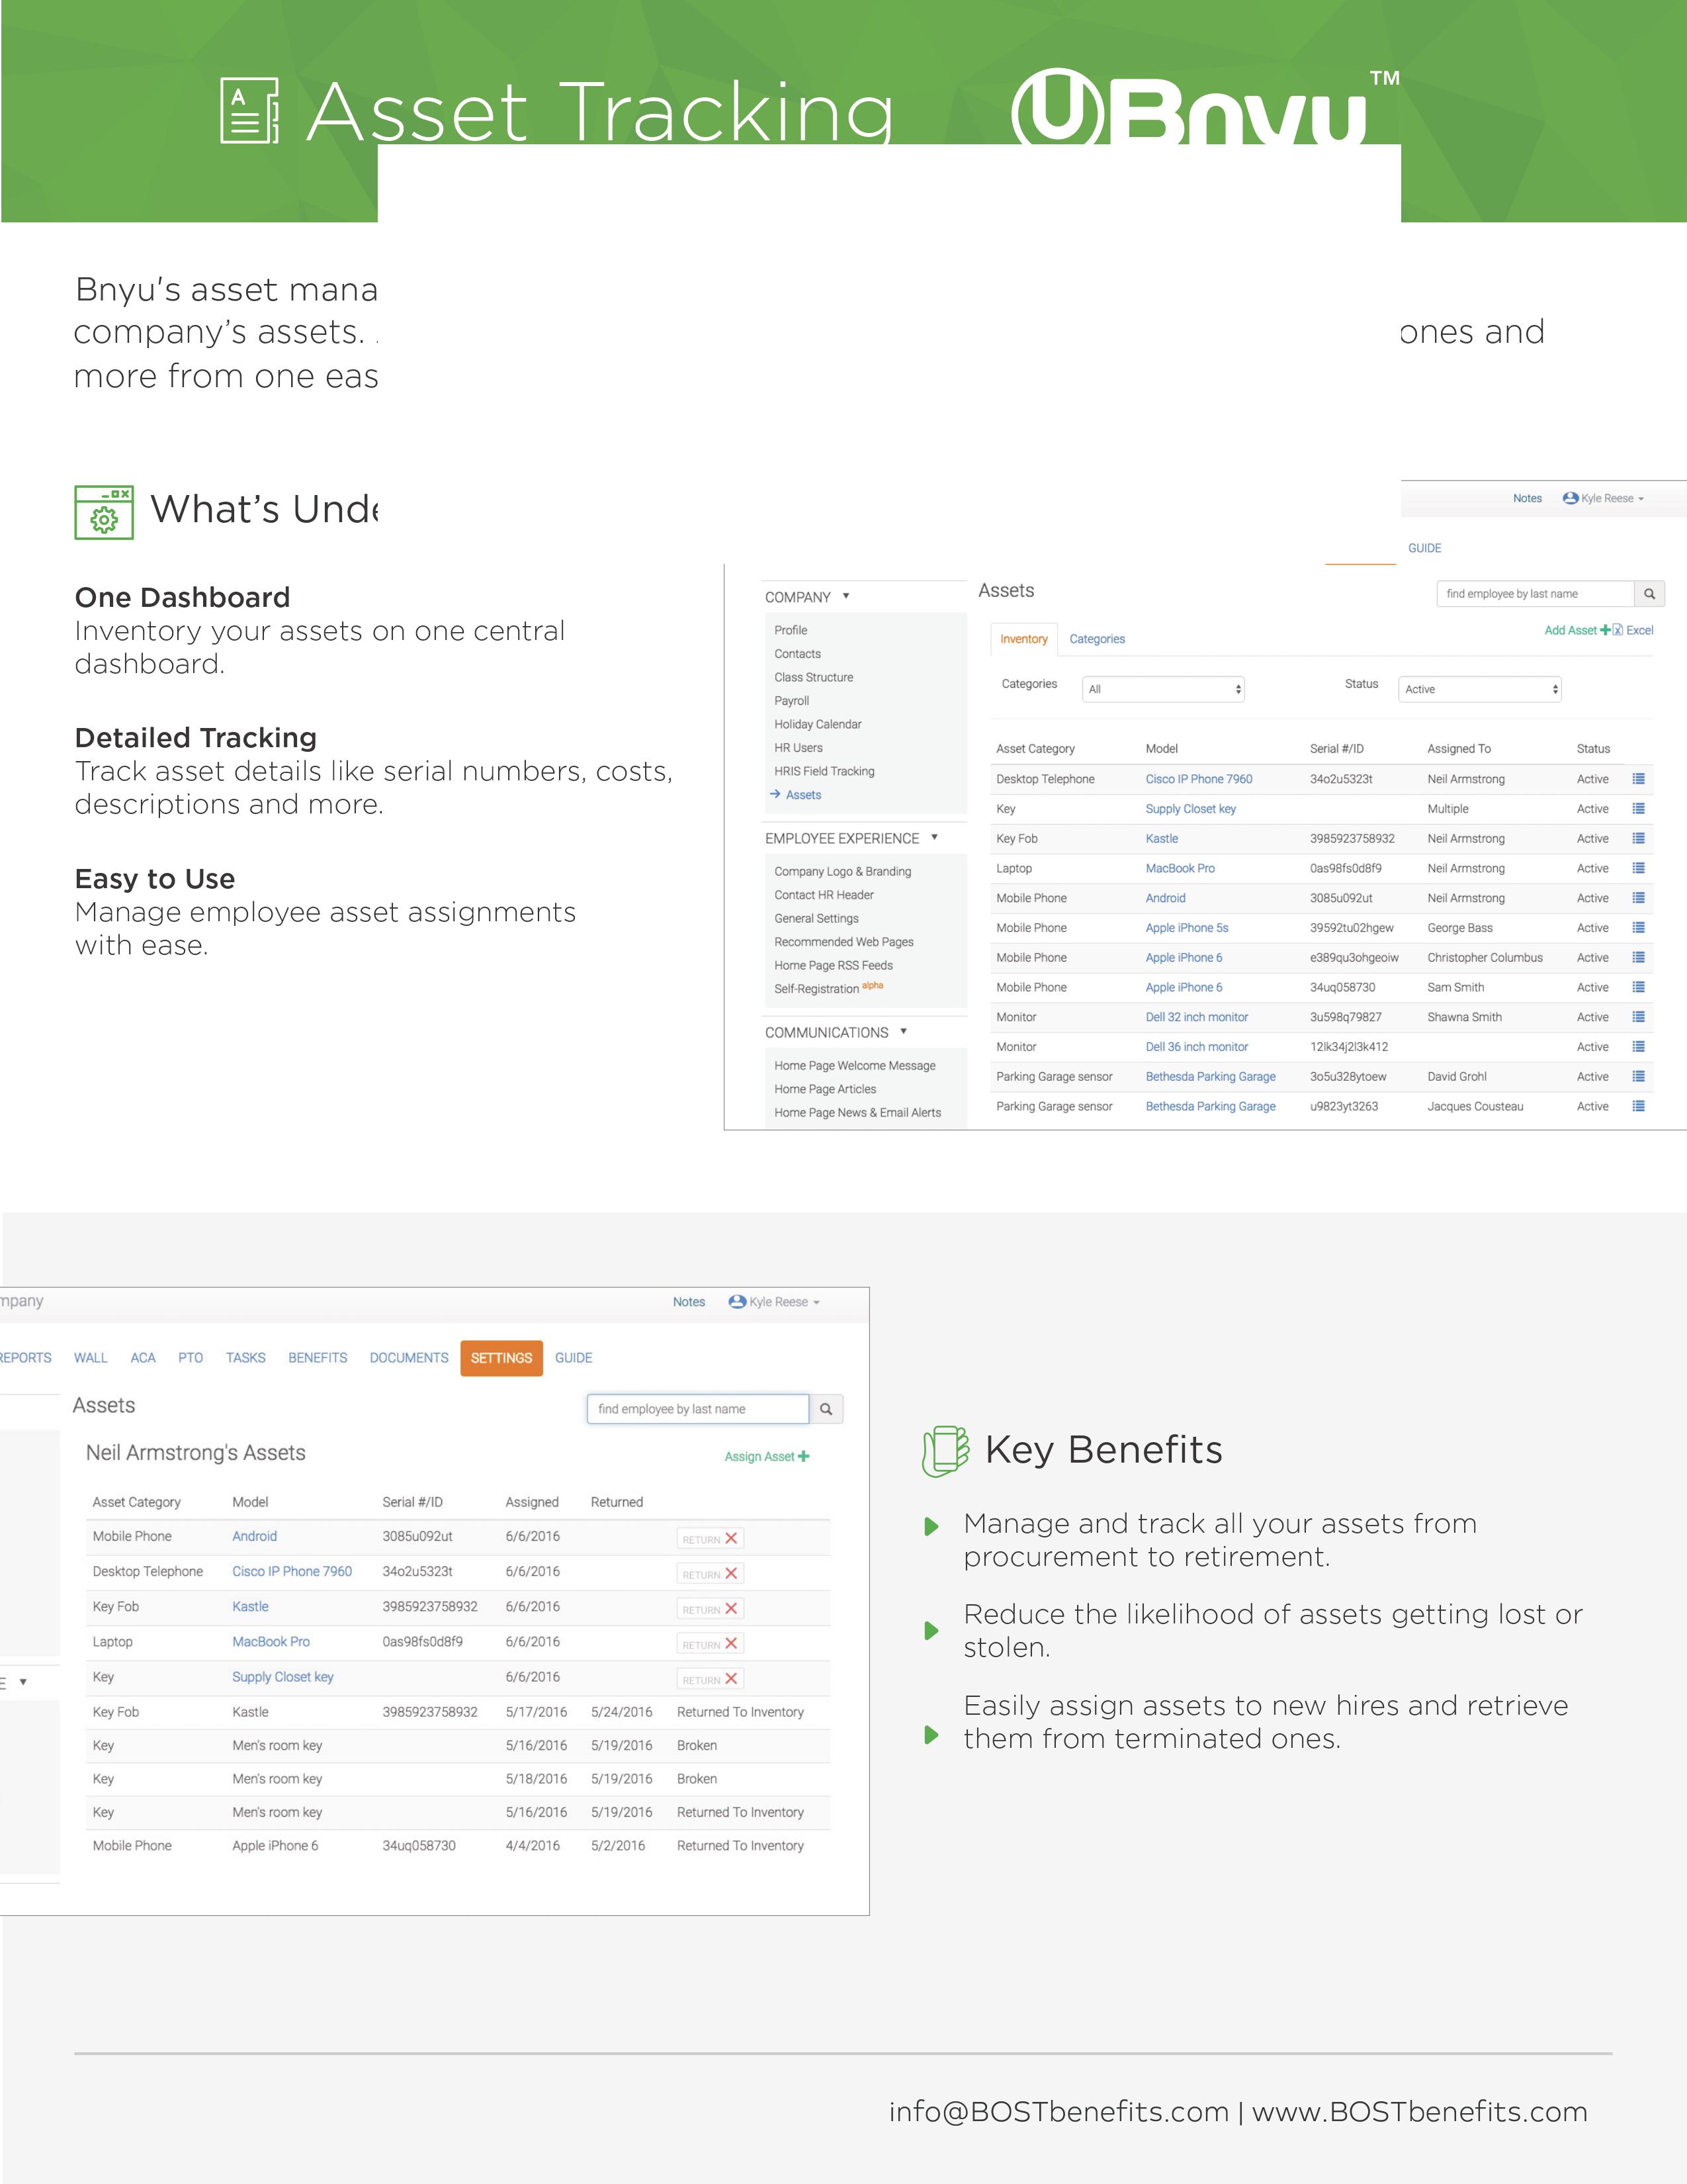Open details icon for Dell 36 inch monitor

[x=1638, y=1046]
